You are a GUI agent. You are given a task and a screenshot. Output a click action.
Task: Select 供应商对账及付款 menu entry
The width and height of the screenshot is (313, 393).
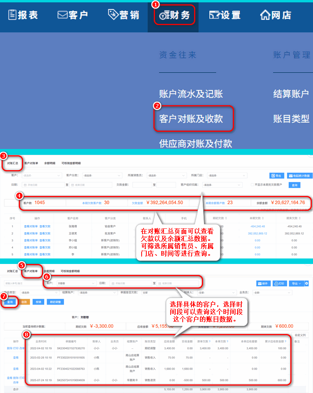pos(195,144)
